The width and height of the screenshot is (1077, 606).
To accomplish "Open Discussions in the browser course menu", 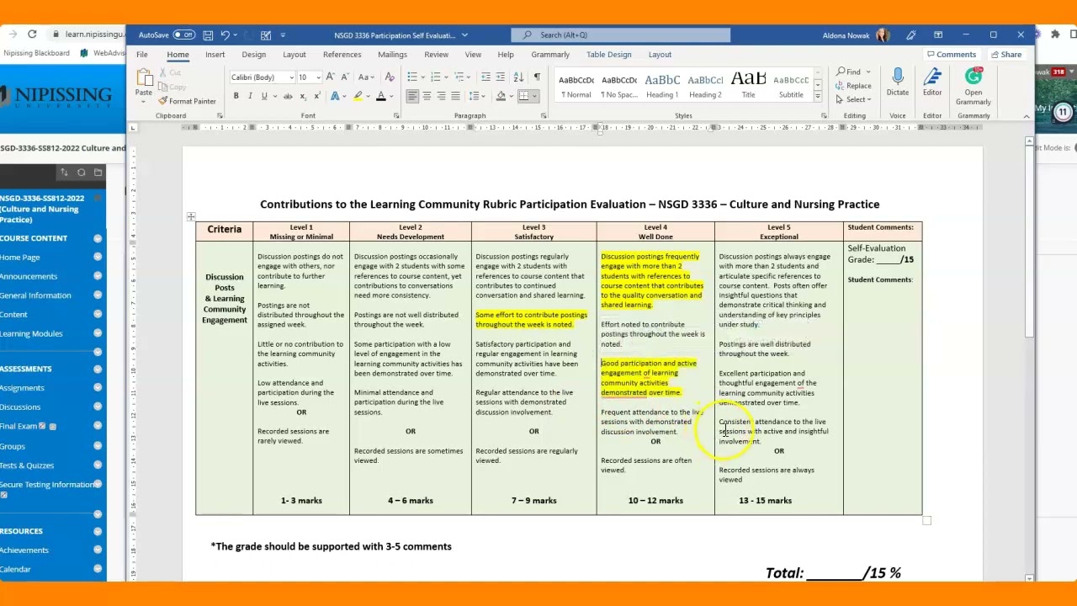I will (20, 407).
